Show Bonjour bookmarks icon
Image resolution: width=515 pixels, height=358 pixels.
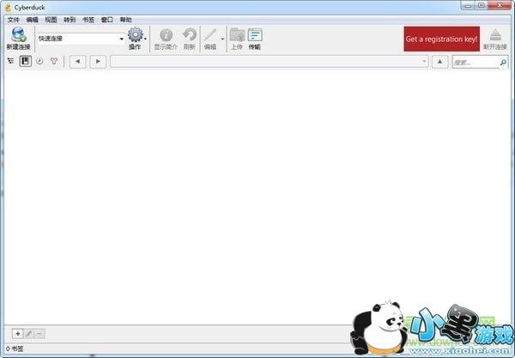point(54,61)
